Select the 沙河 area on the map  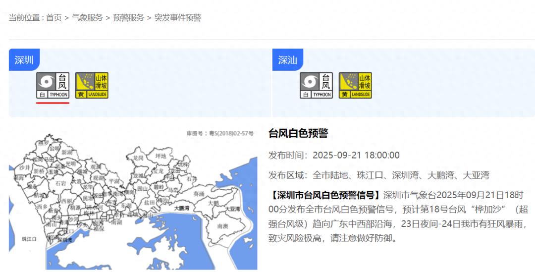click(x=73, y=219)
